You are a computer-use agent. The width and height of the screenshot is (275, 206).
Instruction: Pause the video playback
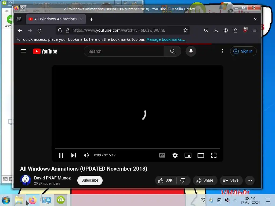(x=61, y=155)
